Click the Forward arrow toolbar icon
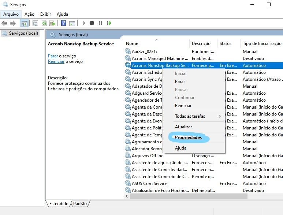Screen dimensions: 283x215 pos(13,23)
